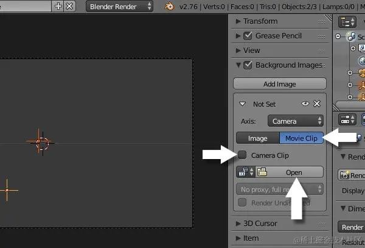Click the plus button beside Blender Render
365x248 pixels.
click(x=58, y=6)
